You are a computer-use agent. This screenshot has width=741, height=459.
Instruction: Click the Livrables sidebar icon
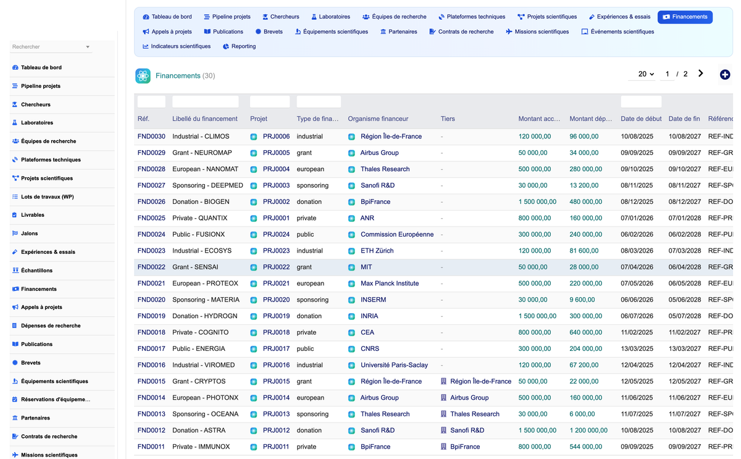tap(15, 215)
